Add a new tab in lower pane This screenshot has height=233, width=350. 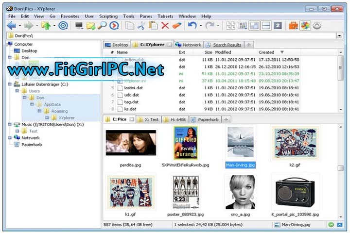(226, 119)
